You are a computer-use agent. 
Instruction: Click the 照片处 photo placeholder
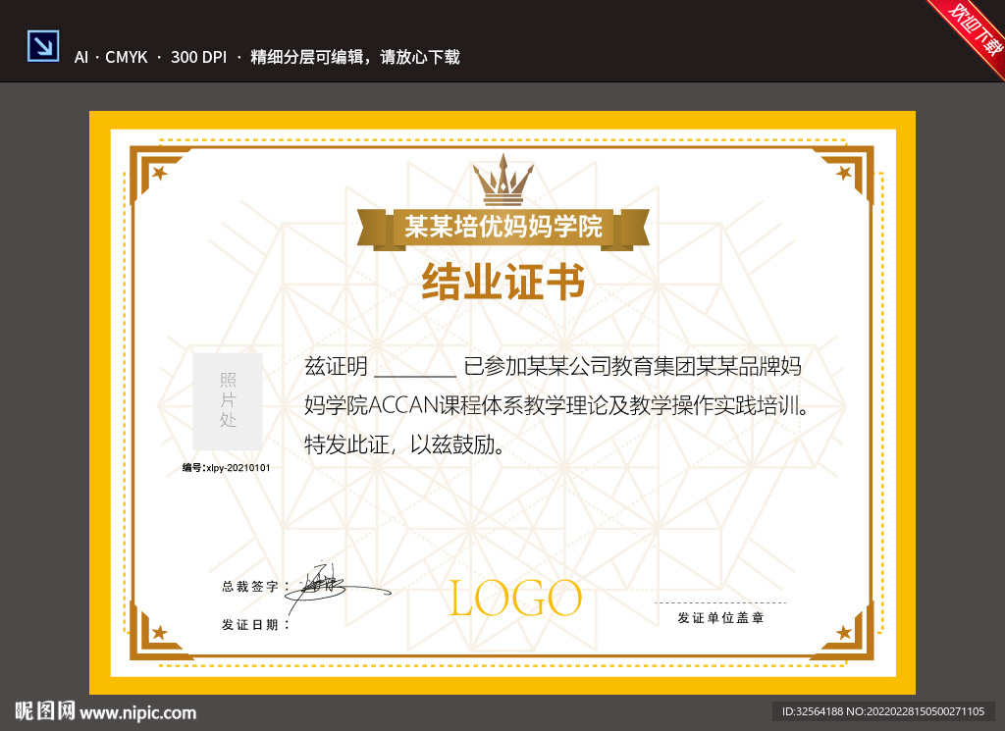(x=228, y=400)
